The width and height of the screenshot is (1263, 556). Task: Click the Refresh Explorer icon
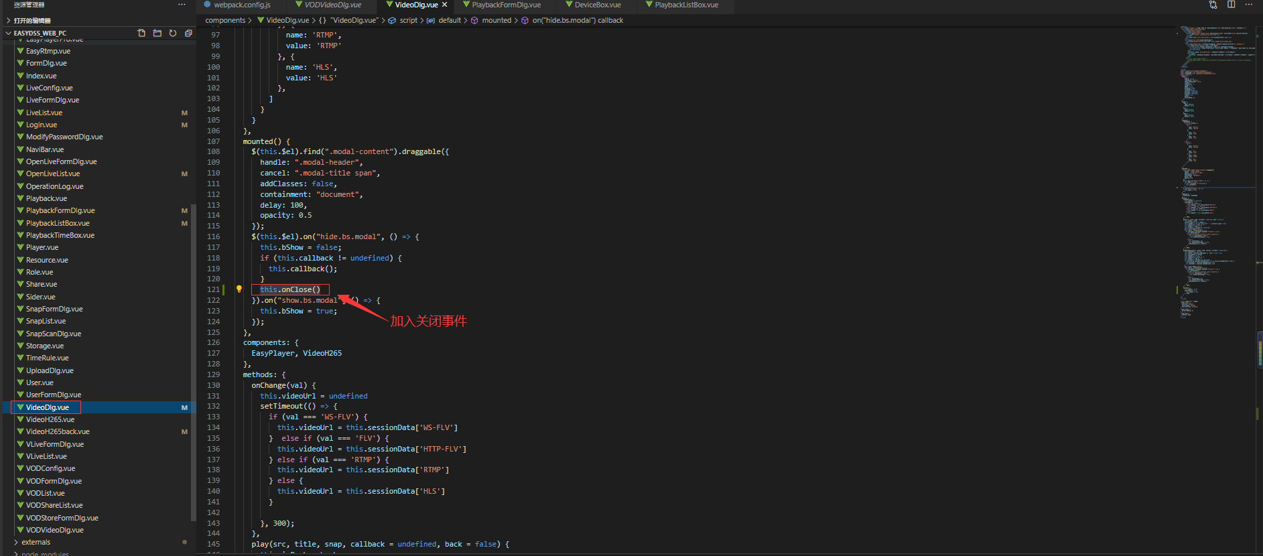[x=173, y=33]
